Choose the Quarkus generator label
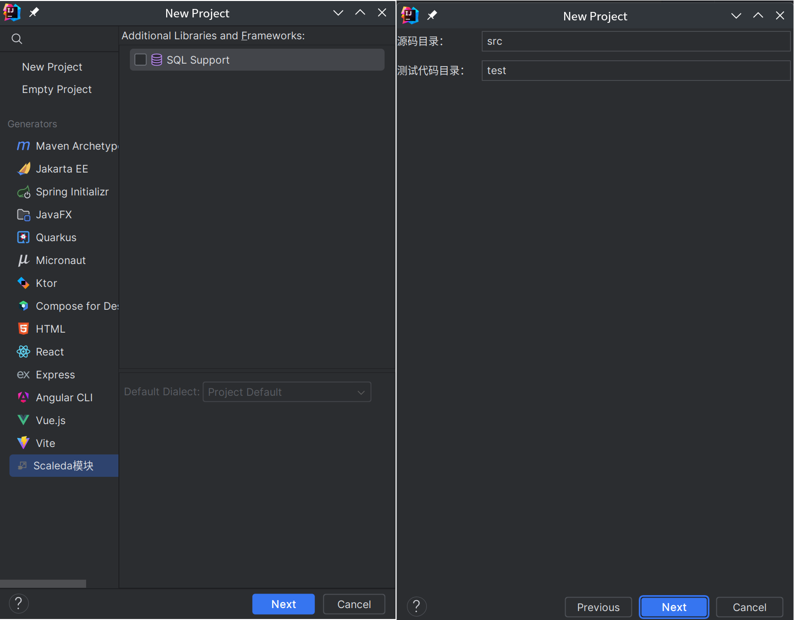The height and width of the screenshot is (620, 794). 56,237
